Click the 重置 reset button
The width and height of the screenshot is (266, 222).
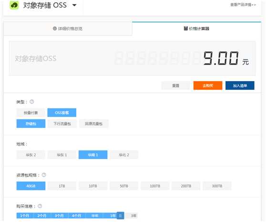point(175,85)
